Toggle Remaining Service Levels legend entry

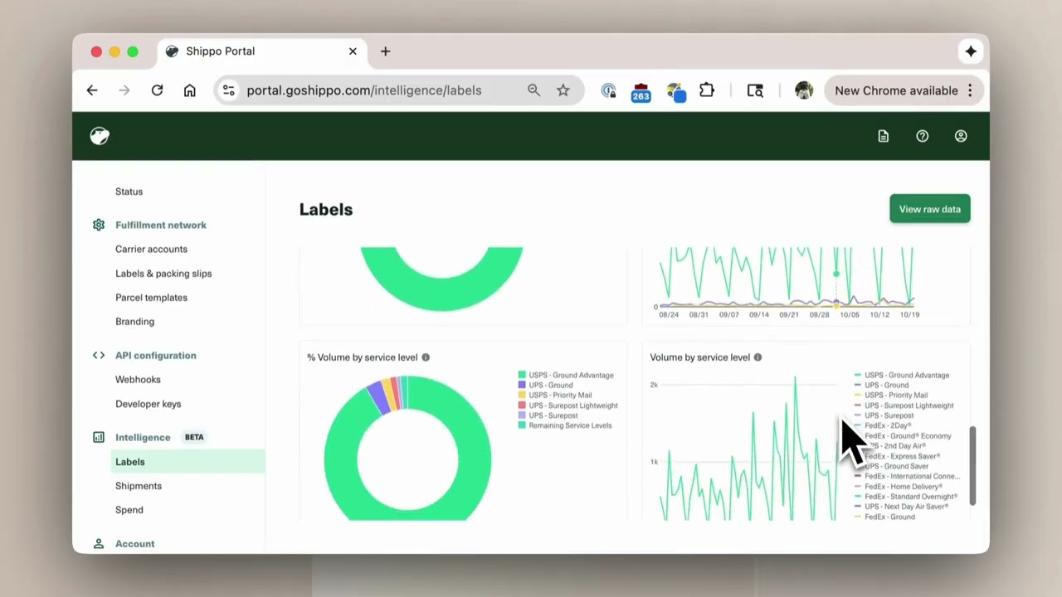pyautogui.click(x=565, y=425)
